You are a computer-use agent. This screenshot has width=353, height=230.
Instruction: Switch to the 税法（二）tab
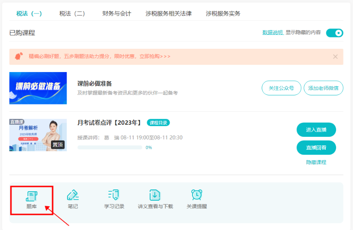tap(72, 13)
